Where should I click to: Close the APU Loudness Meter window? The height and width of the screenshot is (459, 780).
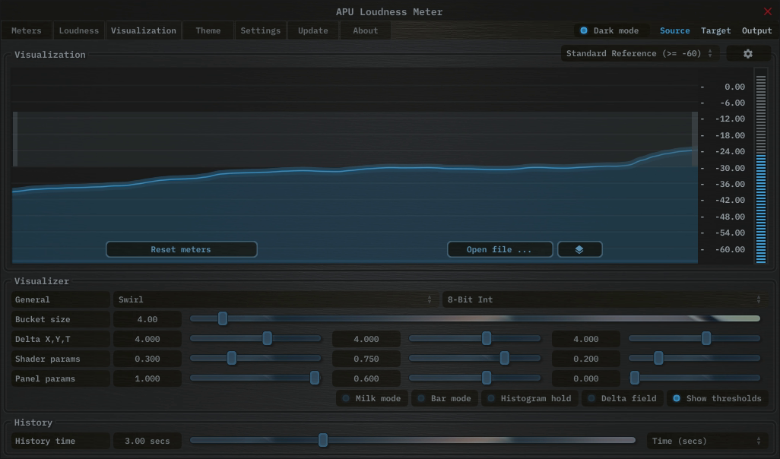[x=767, y=11]
